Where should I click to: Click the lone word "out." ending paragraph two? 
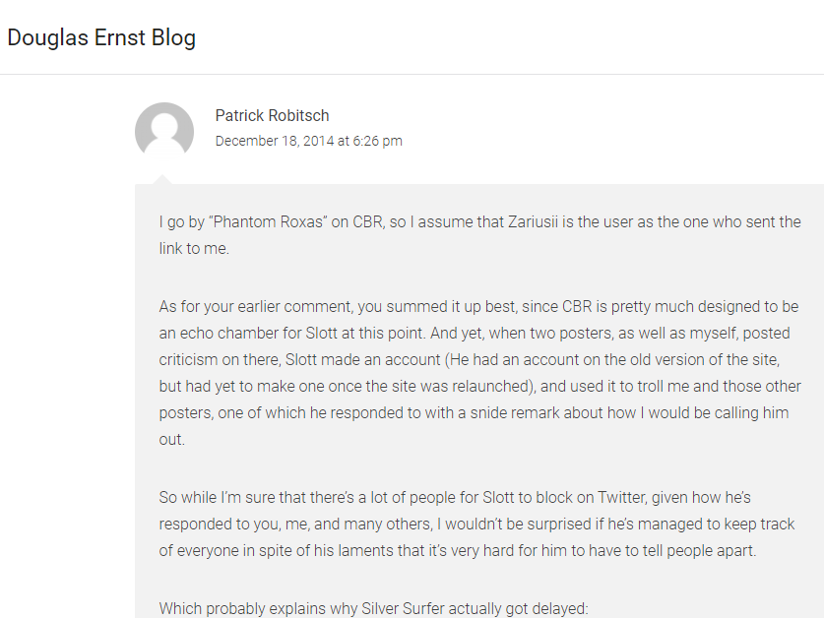[172, 439]
